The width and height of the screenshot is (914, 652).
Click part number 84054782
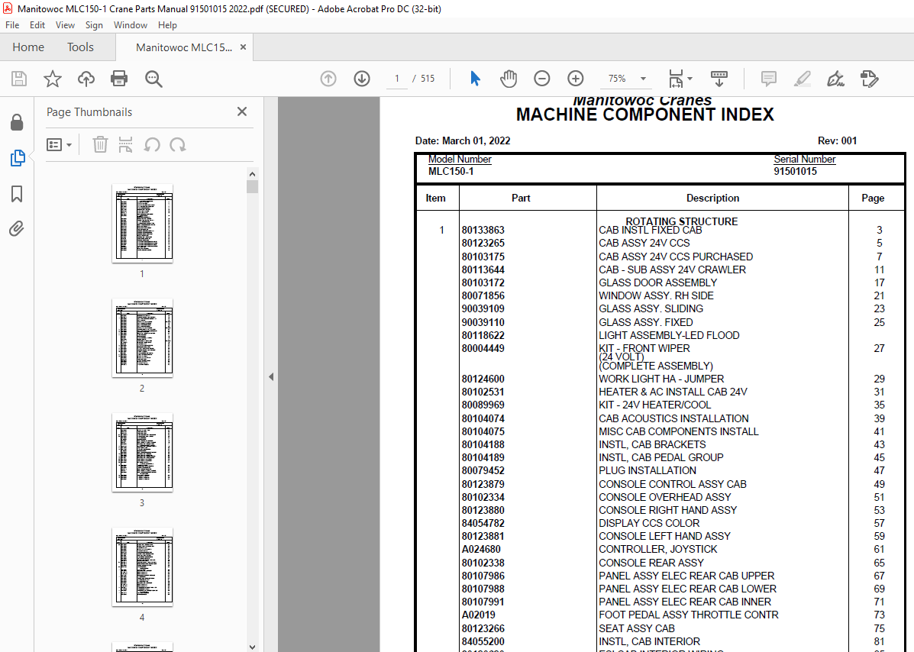coord(483,523)
